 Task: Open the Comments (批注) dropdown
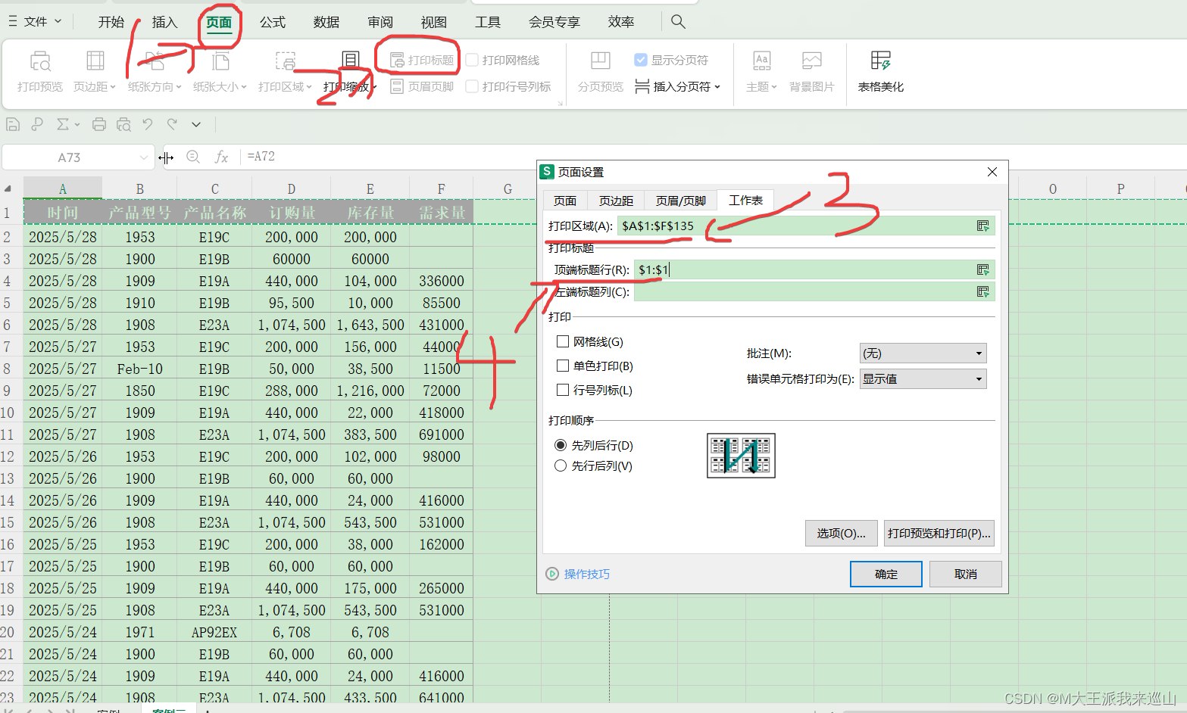point(923,353)
